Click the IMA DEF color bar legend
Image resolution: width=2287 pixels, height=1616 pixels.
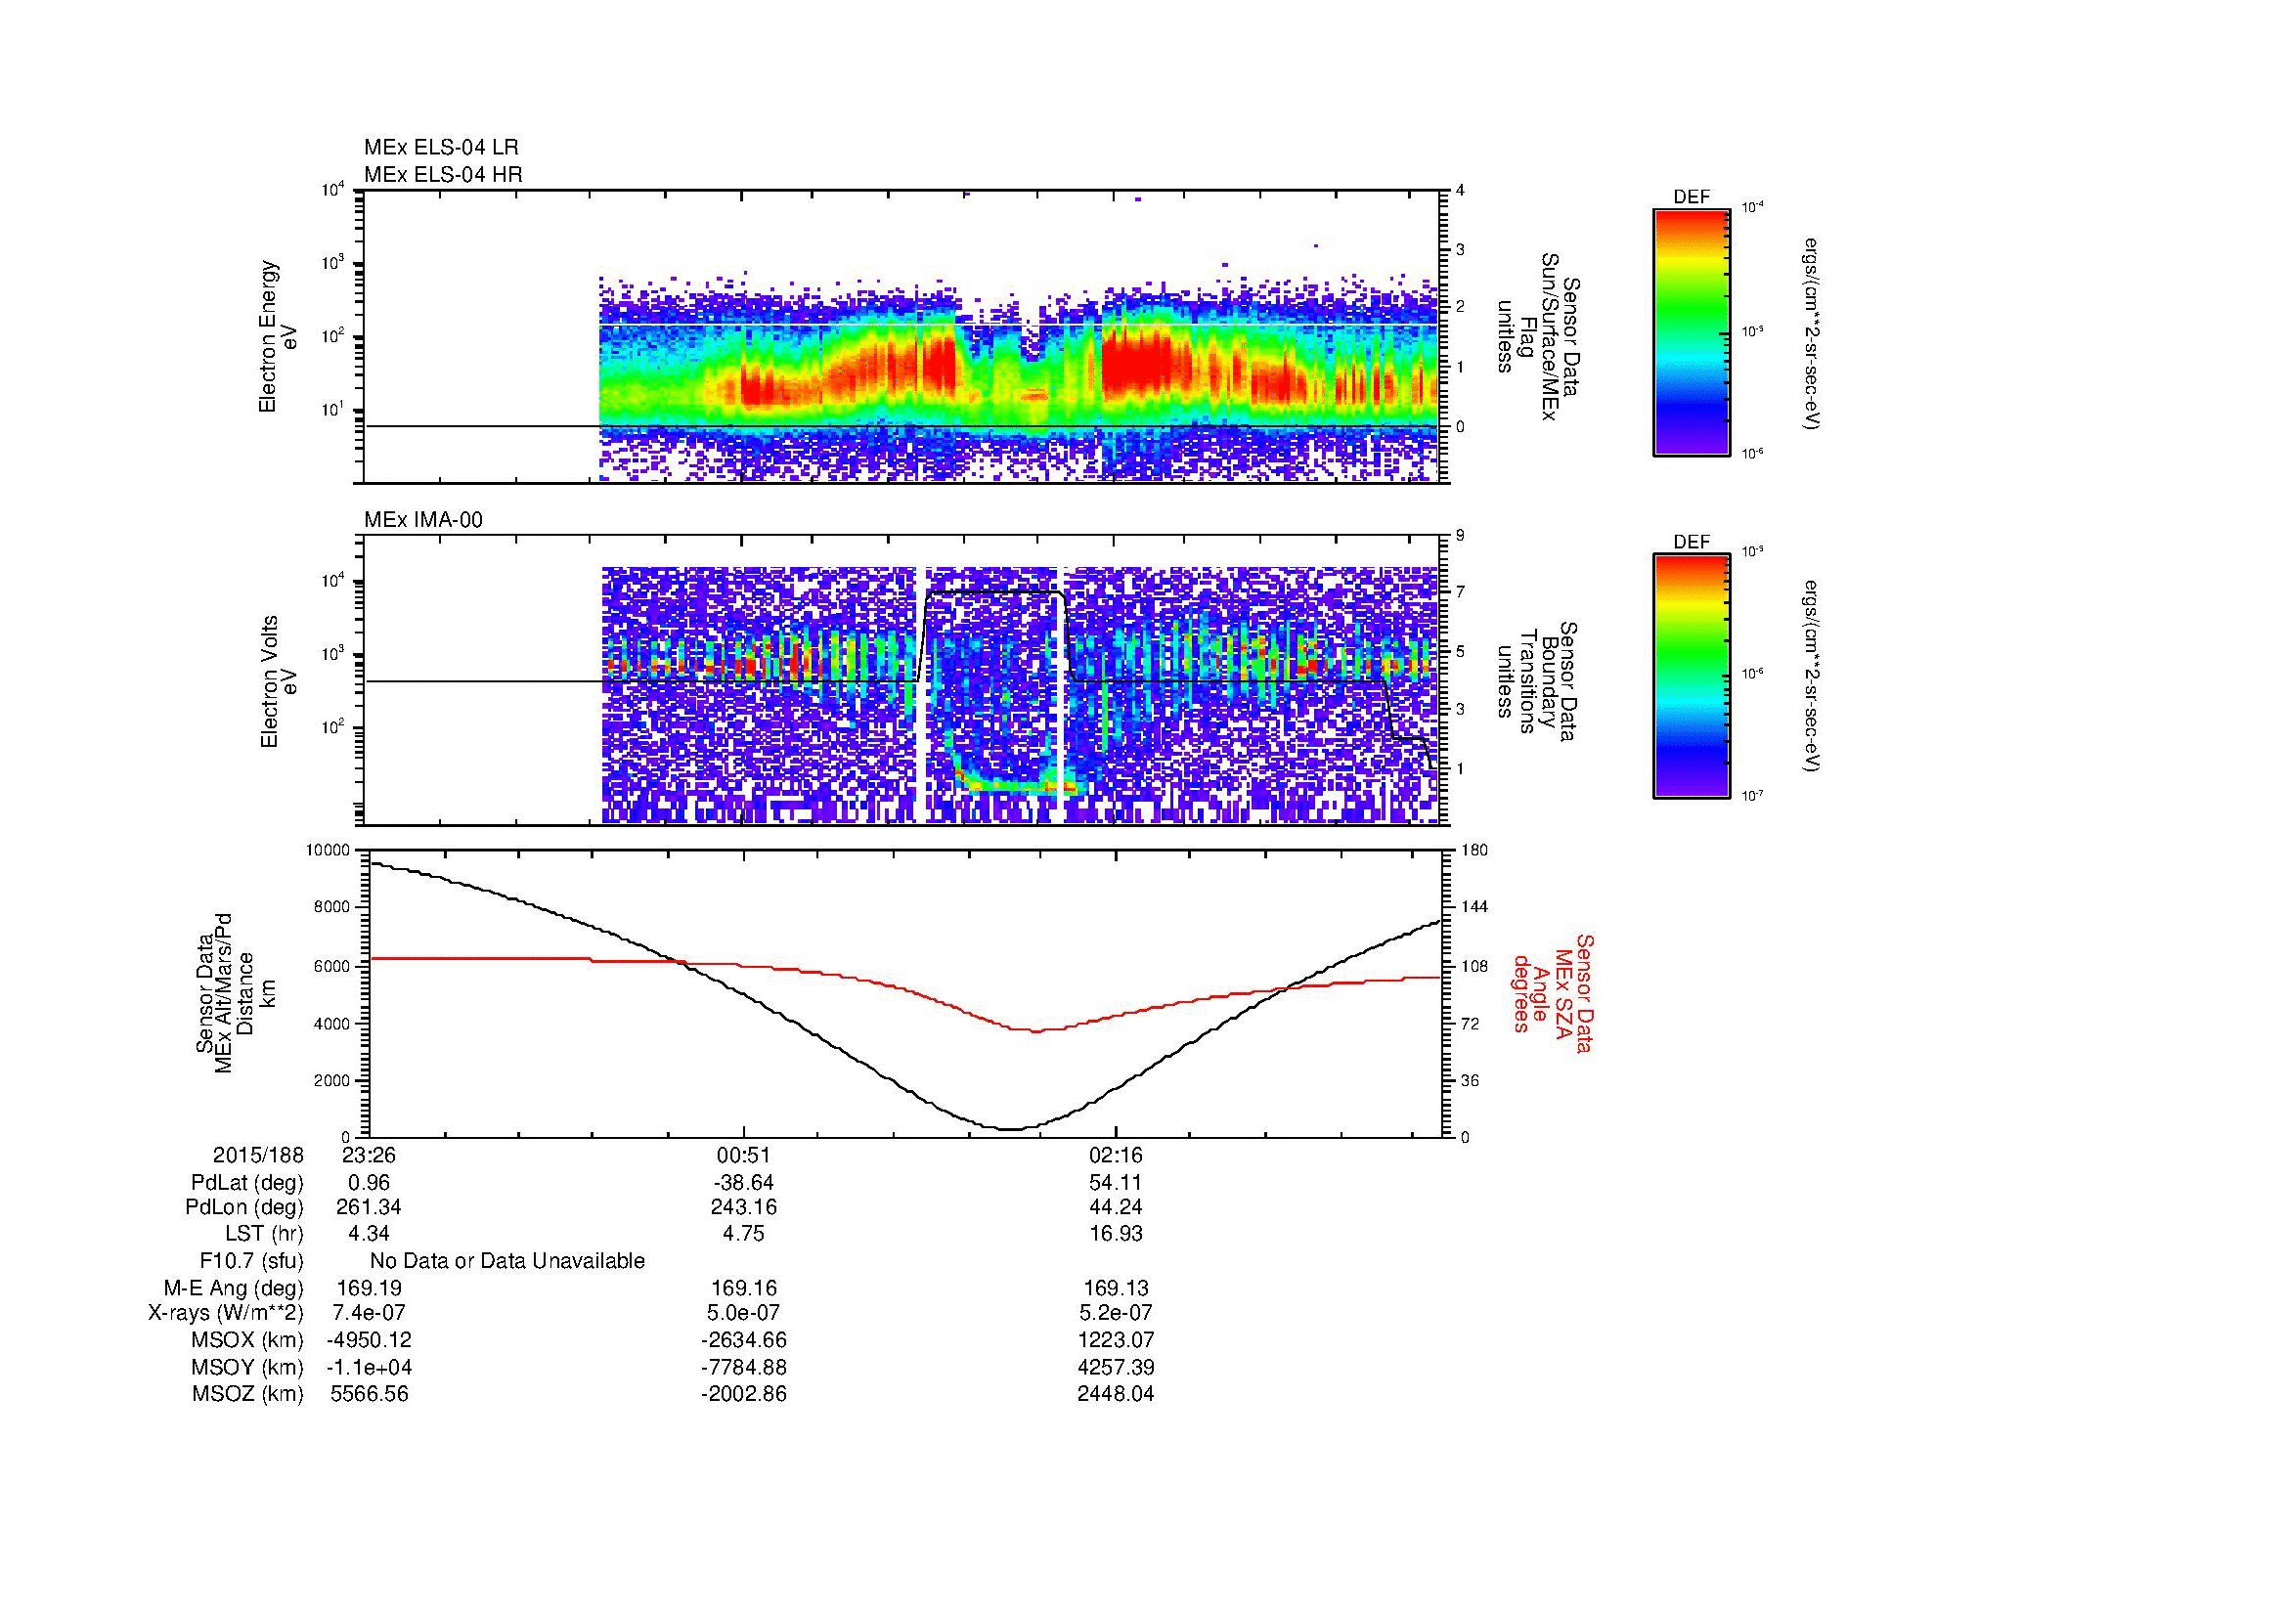pos(1692,677)
